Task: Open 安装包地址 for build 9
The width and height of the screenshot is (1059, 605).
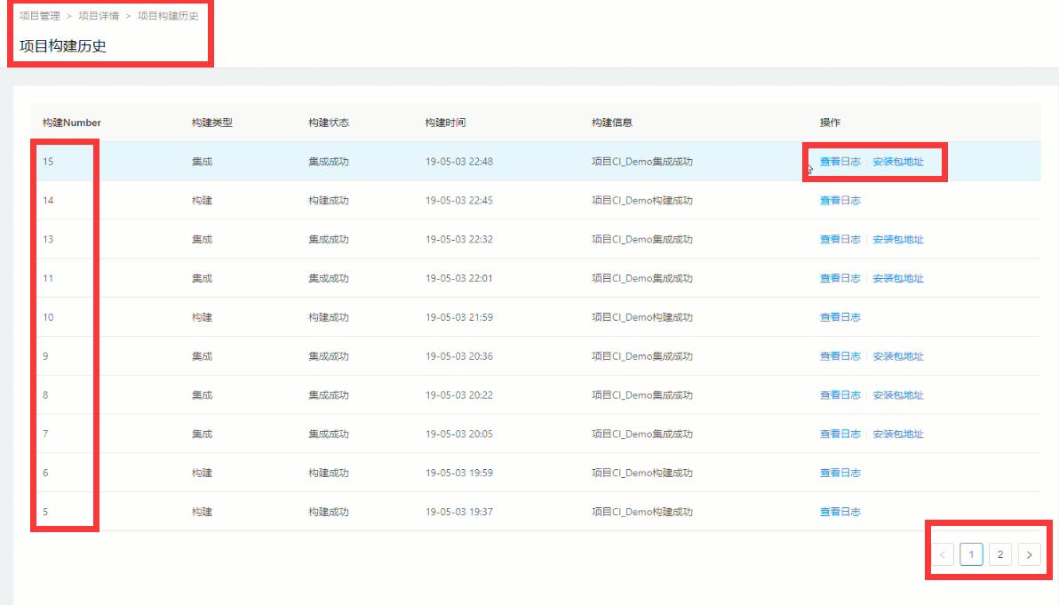Action: [898, 356]
